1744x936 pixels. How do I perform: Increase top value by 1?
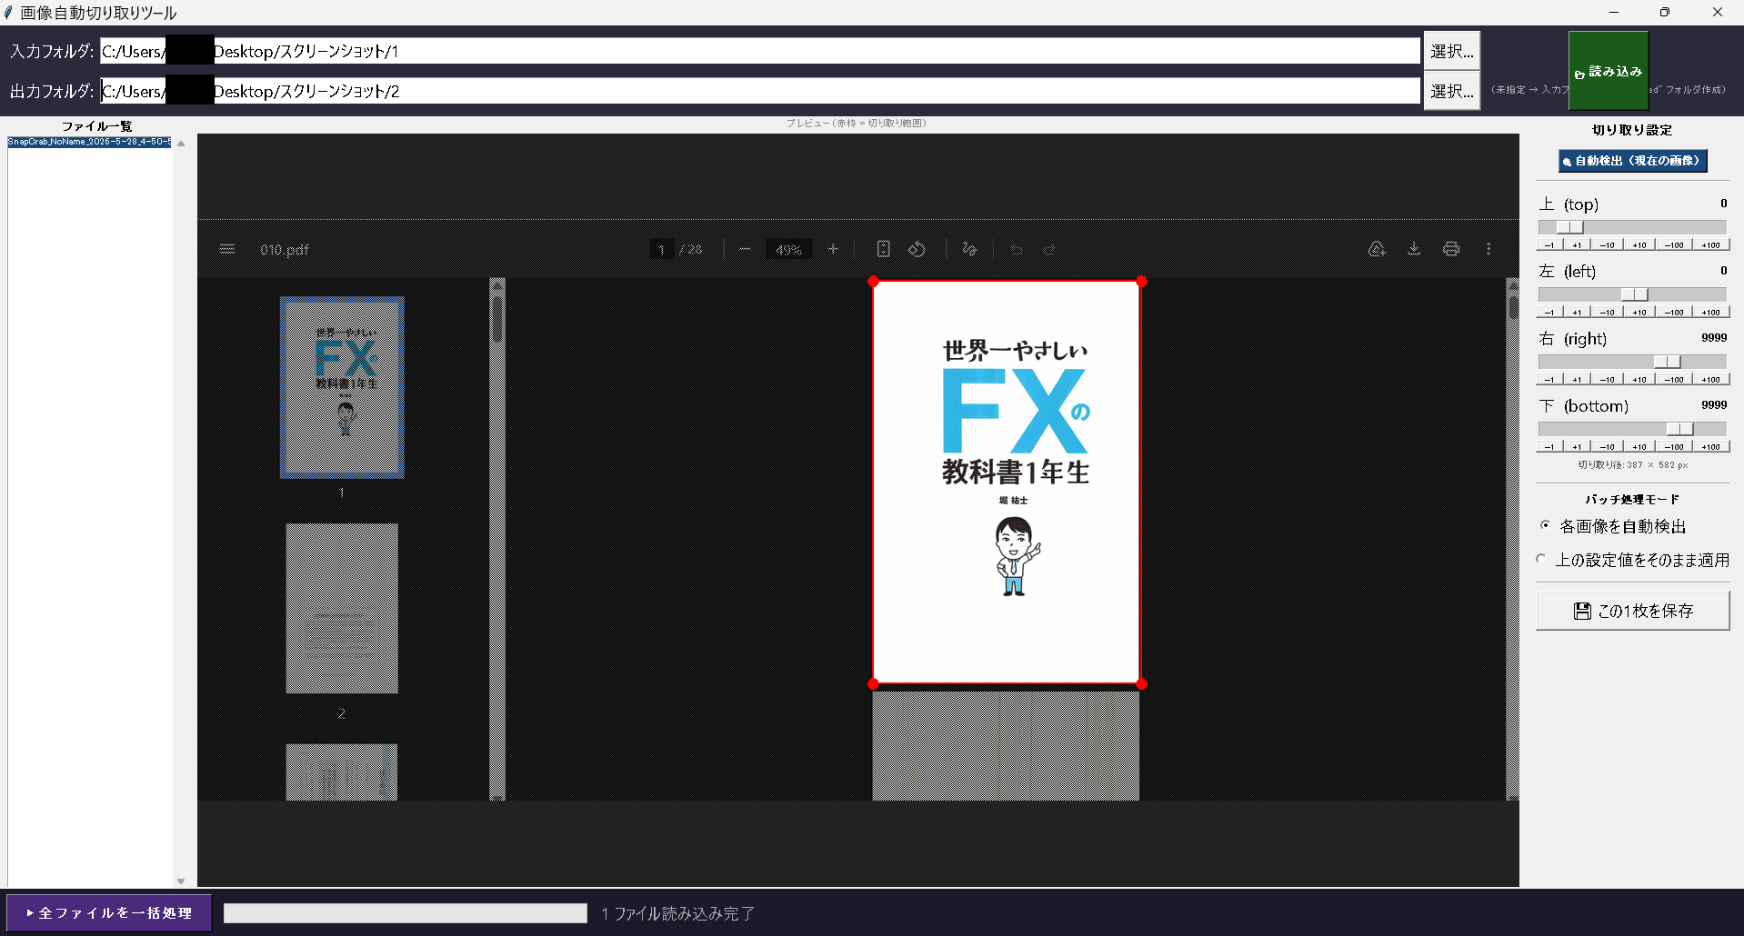(1577, 244)
